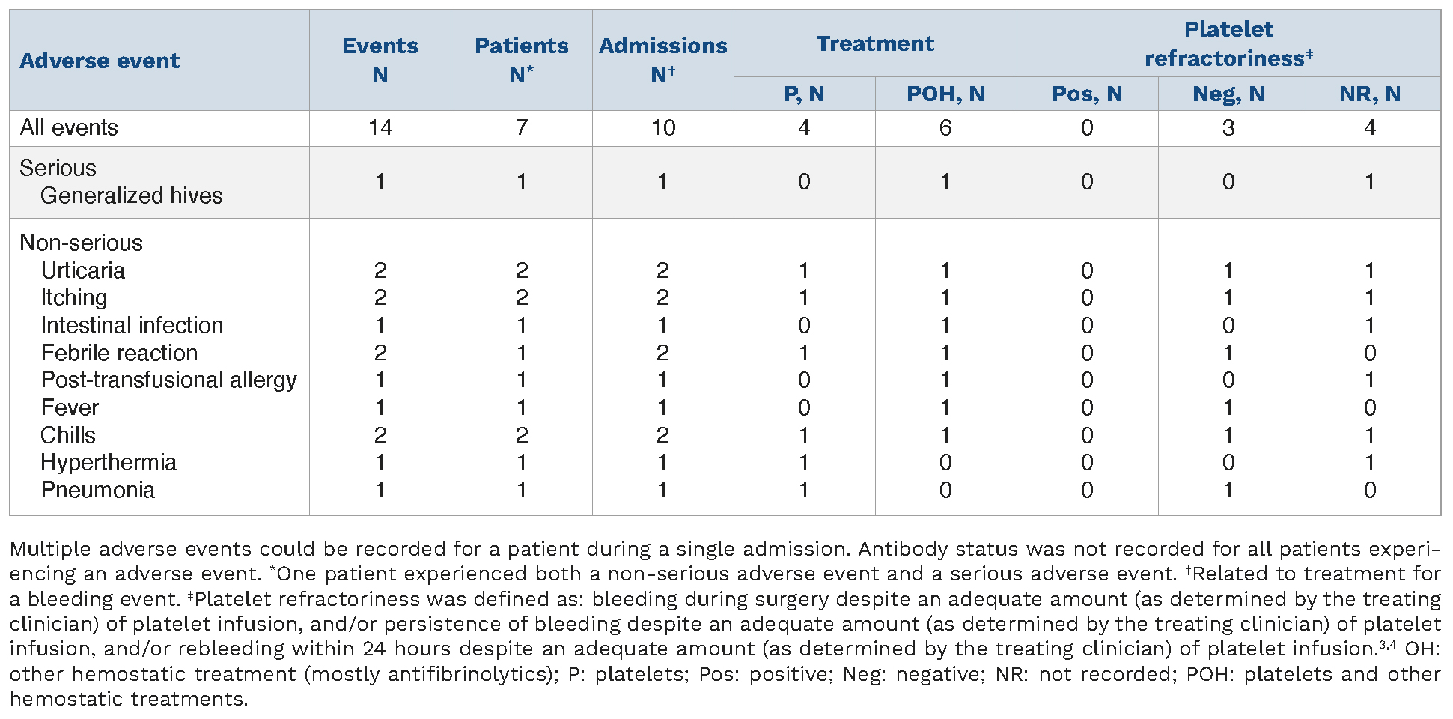Click the "Intestinal infection" row label
1453x719 pixels.
132,325
